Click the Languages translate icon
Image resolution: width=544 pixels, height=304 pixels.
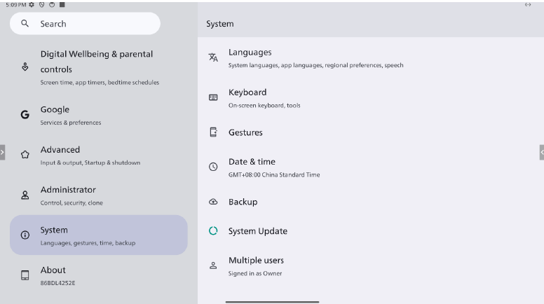[x=213, y=57]
